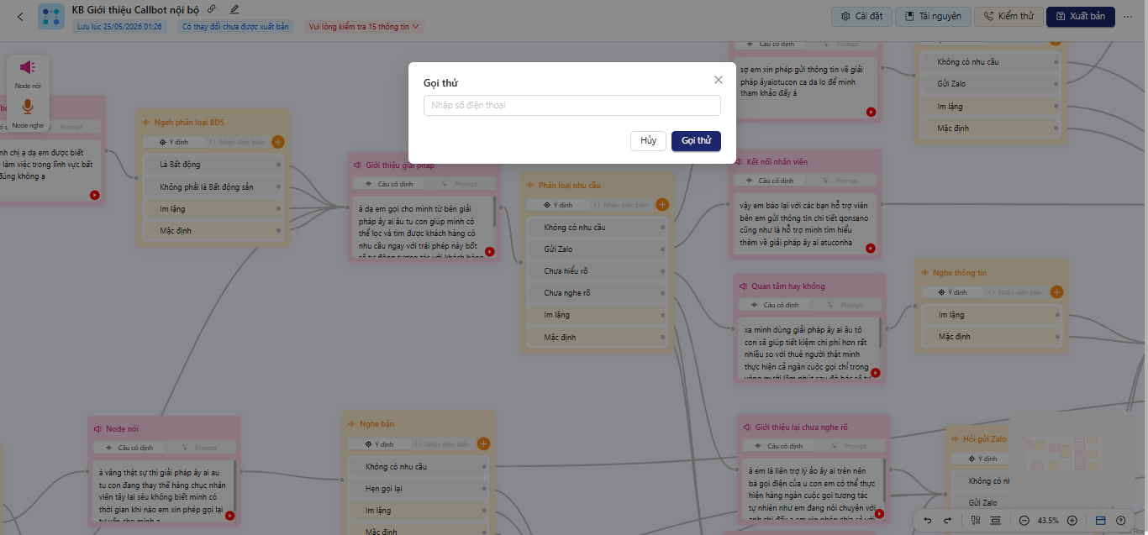
Task: Publish using Xuất bản button
Action: pyautogui.click(x=1081, y=16)
